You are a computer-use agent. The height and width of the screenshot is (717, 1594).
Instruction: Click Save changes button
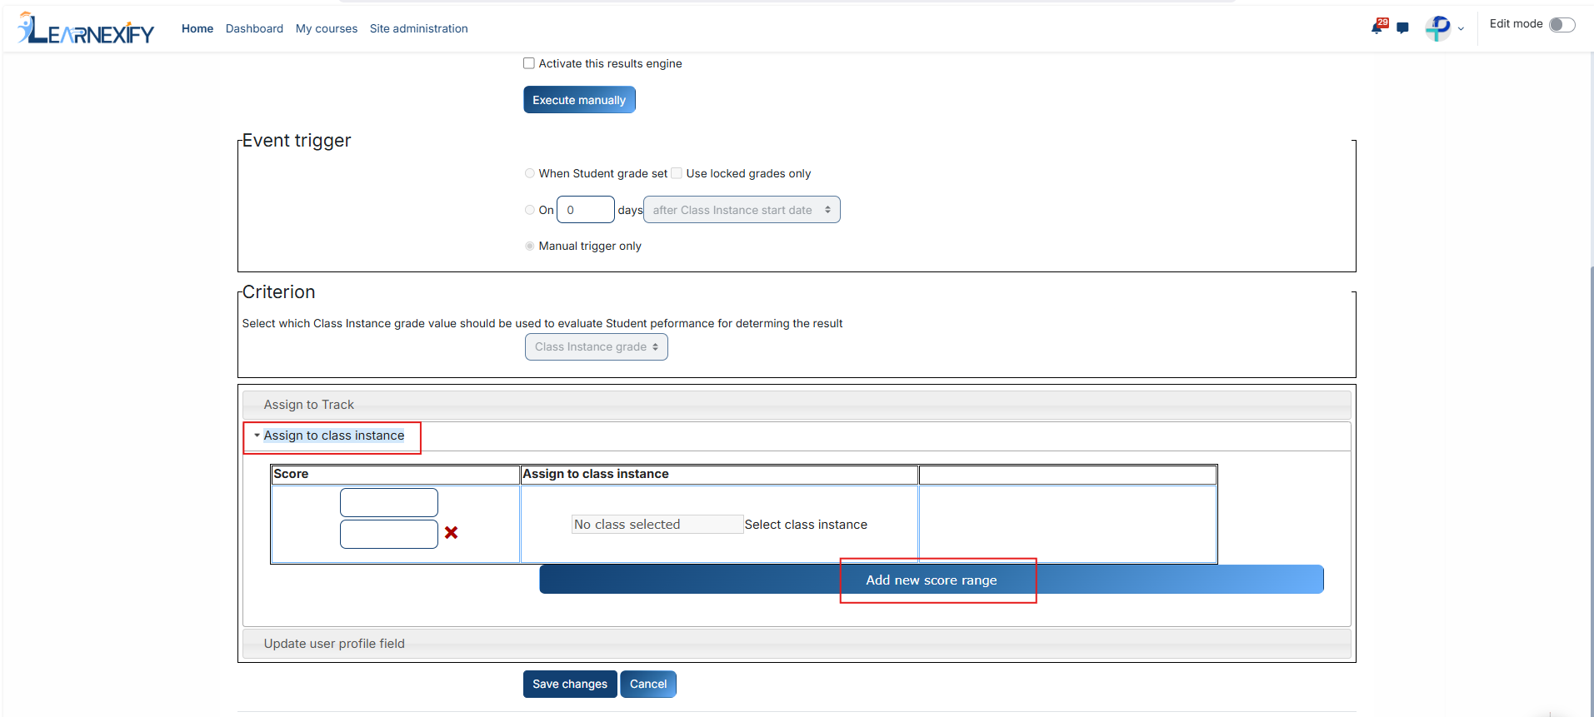(570, 684)
